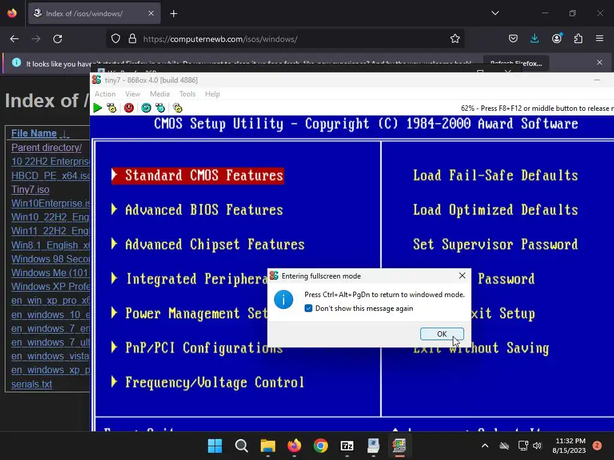Click "Frequency/Voltage Control" BIOS entry
The height and width of the screenshot is (460, 614).
coord(208,382)
